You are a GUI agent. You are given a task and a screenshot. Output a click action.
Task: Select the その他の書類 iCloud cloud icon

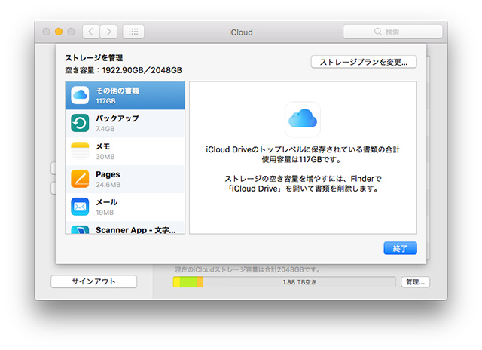point(80,95)
